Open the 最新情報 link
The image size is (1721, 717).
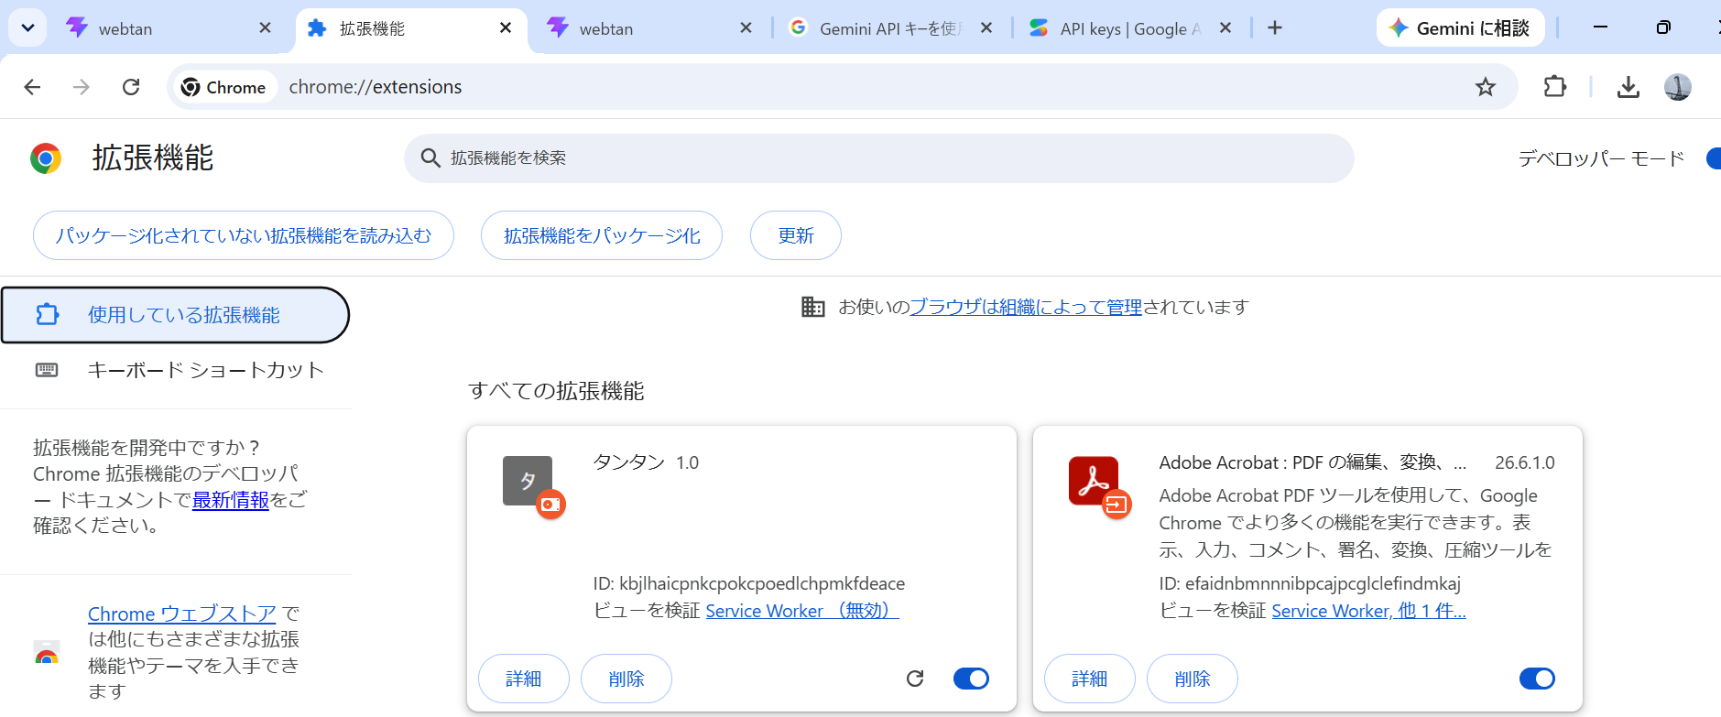point(231,500)
